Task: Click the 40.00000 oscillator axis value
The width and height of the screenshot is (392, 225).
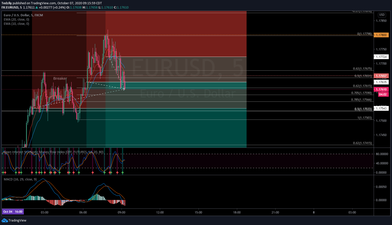Action: point(382,163)
